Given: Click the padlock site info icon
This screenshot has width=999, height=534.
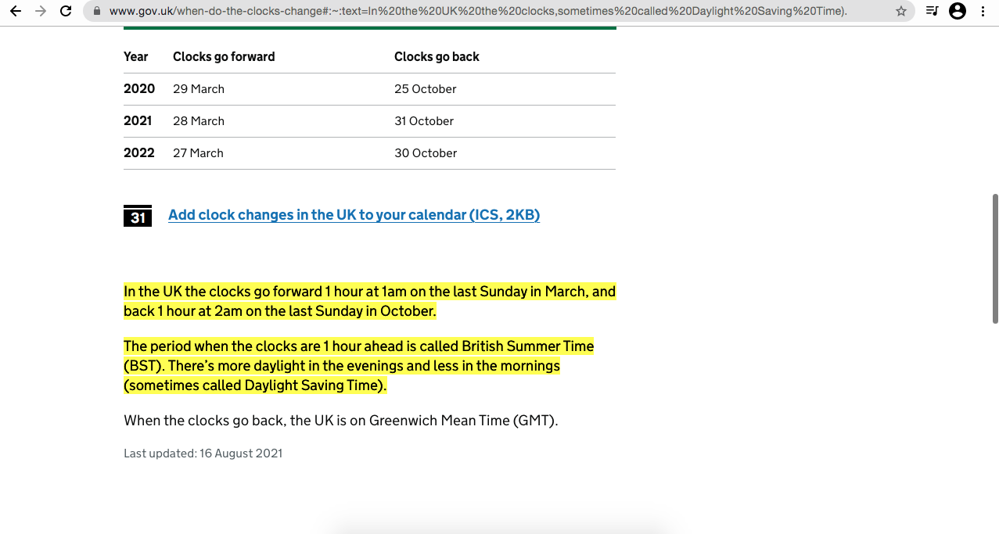Looking at the screenshot, I should click(x=97, y=12).
